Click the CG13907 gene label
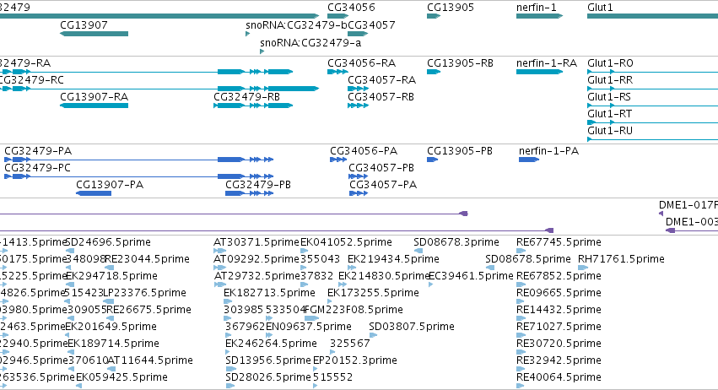718x390 pixels. pyautogui.click(x=84, y=24)
